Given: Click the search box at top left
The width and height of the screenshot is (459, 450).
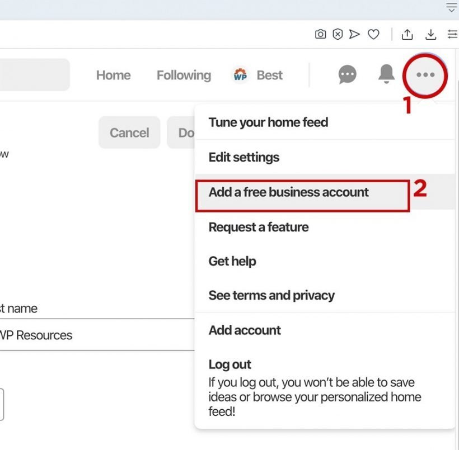Looking at the screenshot, I should (x=35, y=75).
